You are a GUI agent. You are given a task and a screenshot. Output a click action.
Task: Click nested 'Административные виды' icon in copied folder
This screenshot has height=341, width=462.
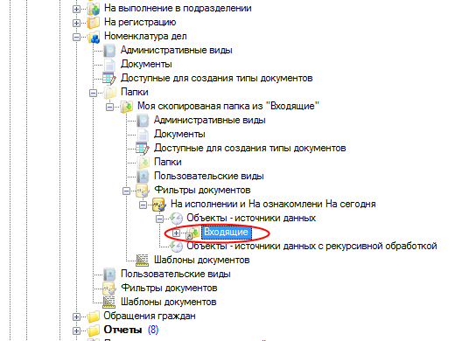[143, 121]
